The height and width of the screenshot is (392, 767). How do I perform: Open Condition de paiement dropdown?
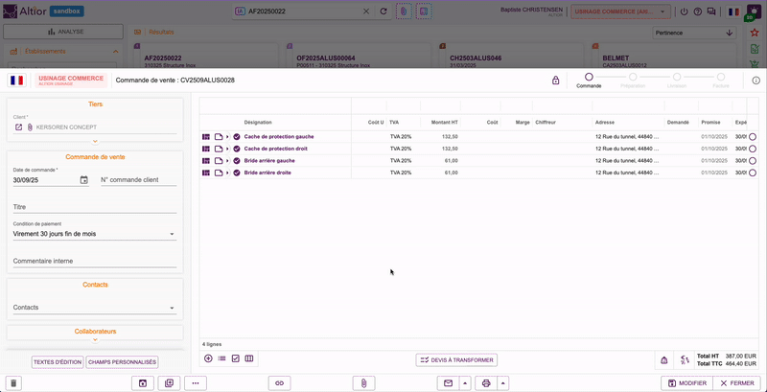(x=94, y=234)
